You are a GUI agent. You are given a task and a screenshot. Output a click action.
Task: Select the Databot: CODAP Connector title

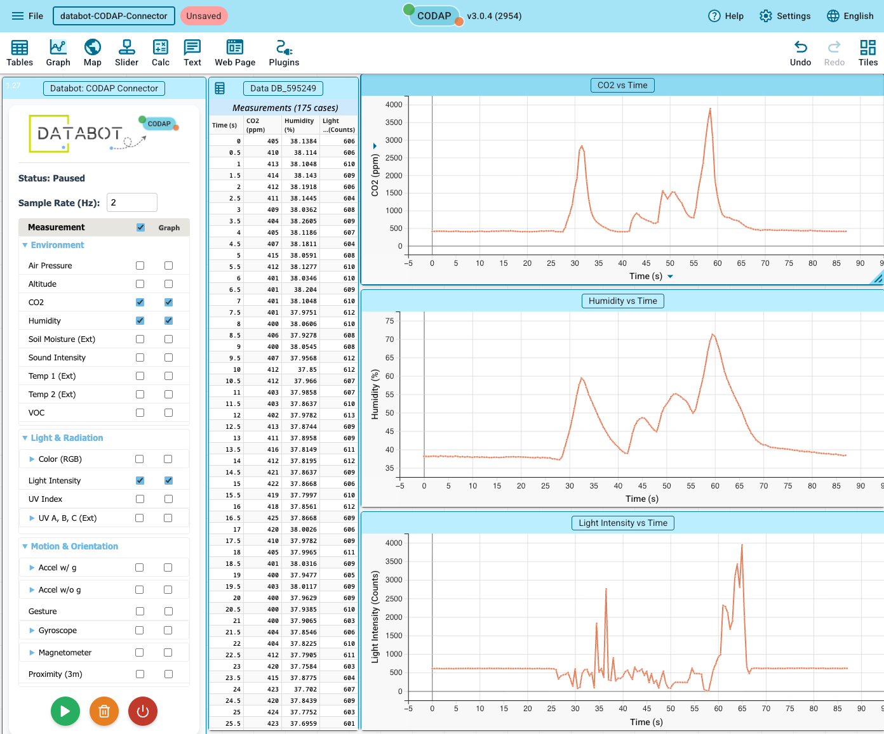104,88
